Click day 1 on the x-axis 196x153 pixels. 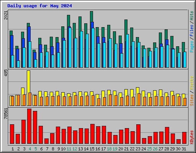point(13,149)
